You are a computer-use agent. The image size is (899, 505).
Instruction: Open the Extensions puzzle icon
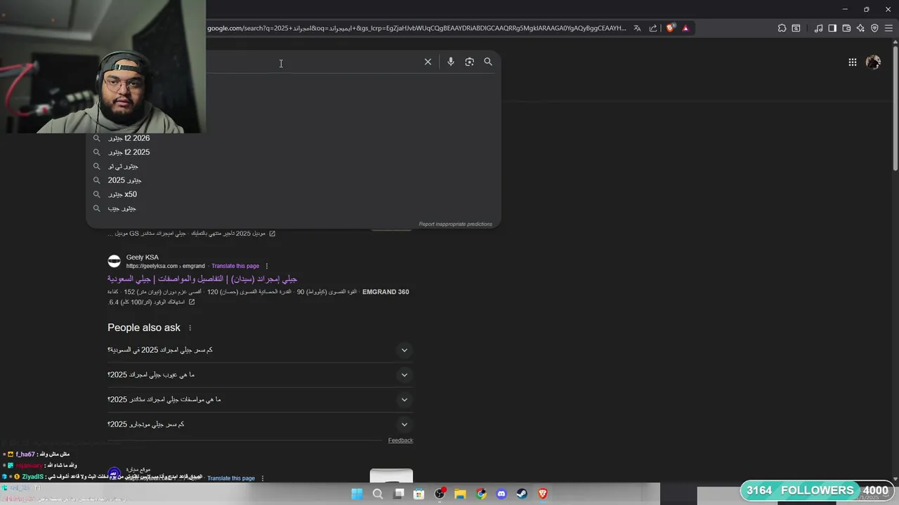click(782, 28)
